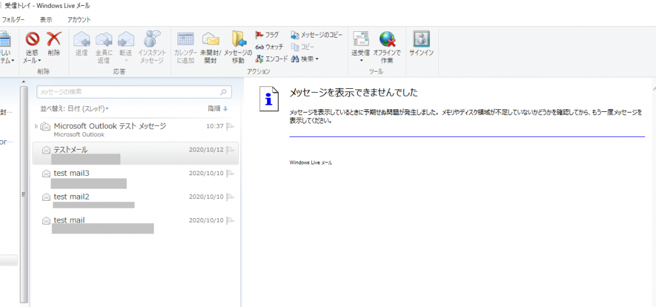The width and height of the screenshot is (656, 307).
Task: Click the Flag (フラグ) toolbar item
Action: click(x=267, y=35)
